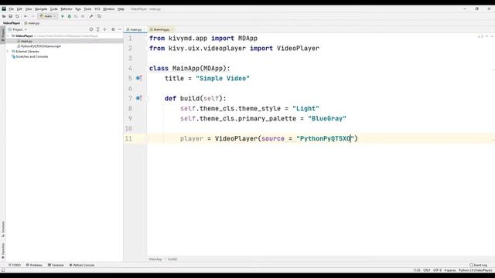Click the Run with Coverage icon

[x=76, y=16]
